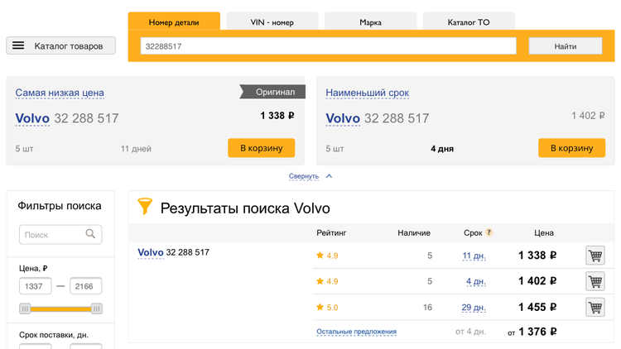Add lowest price offer В корзину
The image size is (621, 349).
point(262,148)
